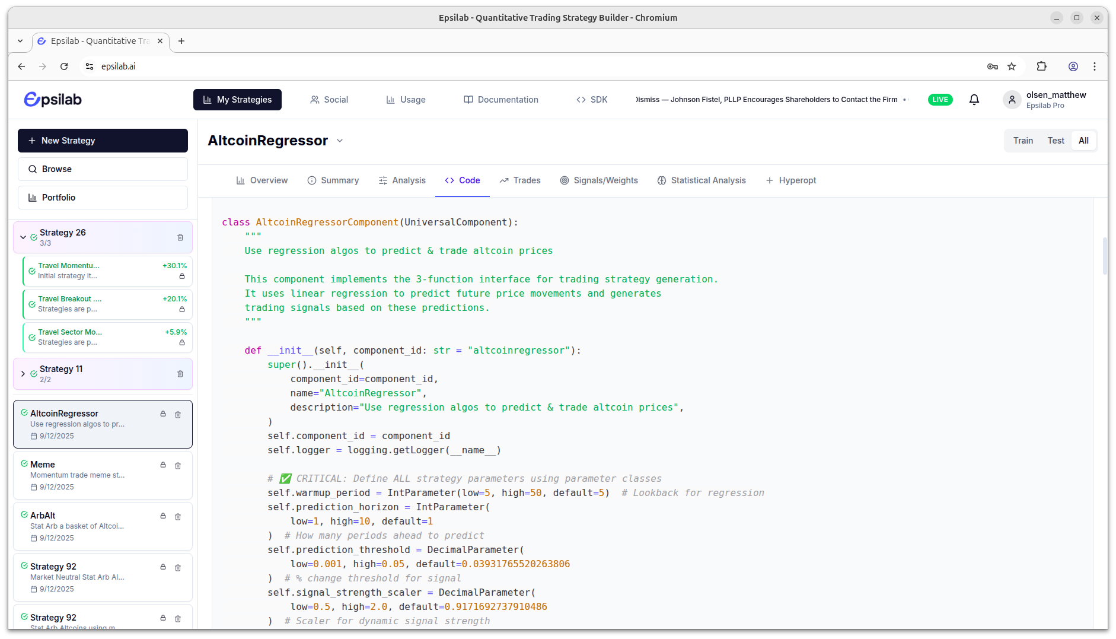Expand the Strategy 11 group
The height and width of the screenshot is (639, 1116).
click(23, 374)
